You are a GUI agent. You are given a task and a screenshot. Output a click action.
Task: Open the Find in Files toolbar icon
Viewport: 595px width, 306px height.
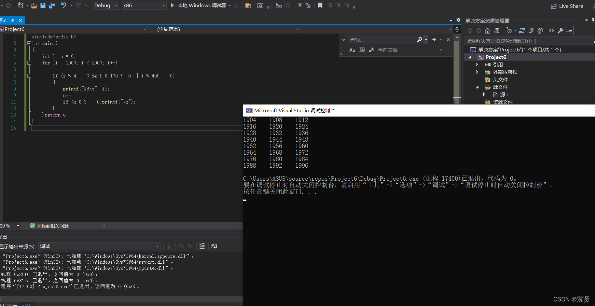click(x=248, y=5)
